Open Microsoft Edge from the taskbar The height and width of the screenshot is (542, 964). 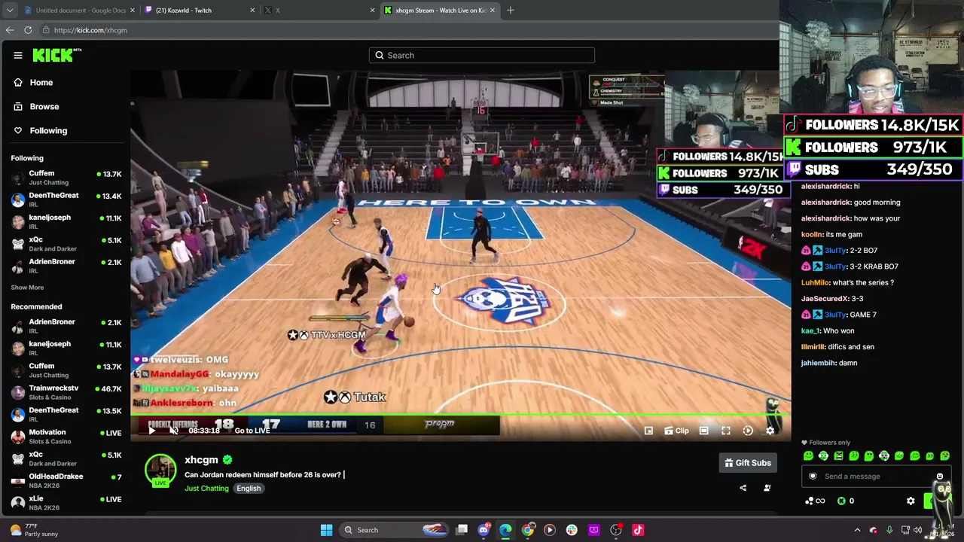pyautogui.click(x=506, y=530)
